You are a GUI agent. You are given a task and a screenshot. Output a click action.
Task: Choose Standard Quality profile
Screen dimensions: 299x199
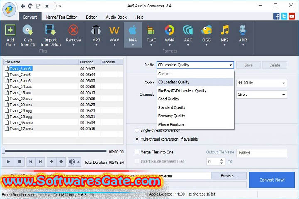coord(196,107)
